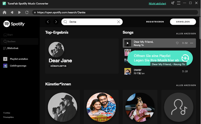Image resolution: width=201 pixels, height=124 pixels.
Task: Open the placeholder silhouette artist card
Action: click(179, 107)
